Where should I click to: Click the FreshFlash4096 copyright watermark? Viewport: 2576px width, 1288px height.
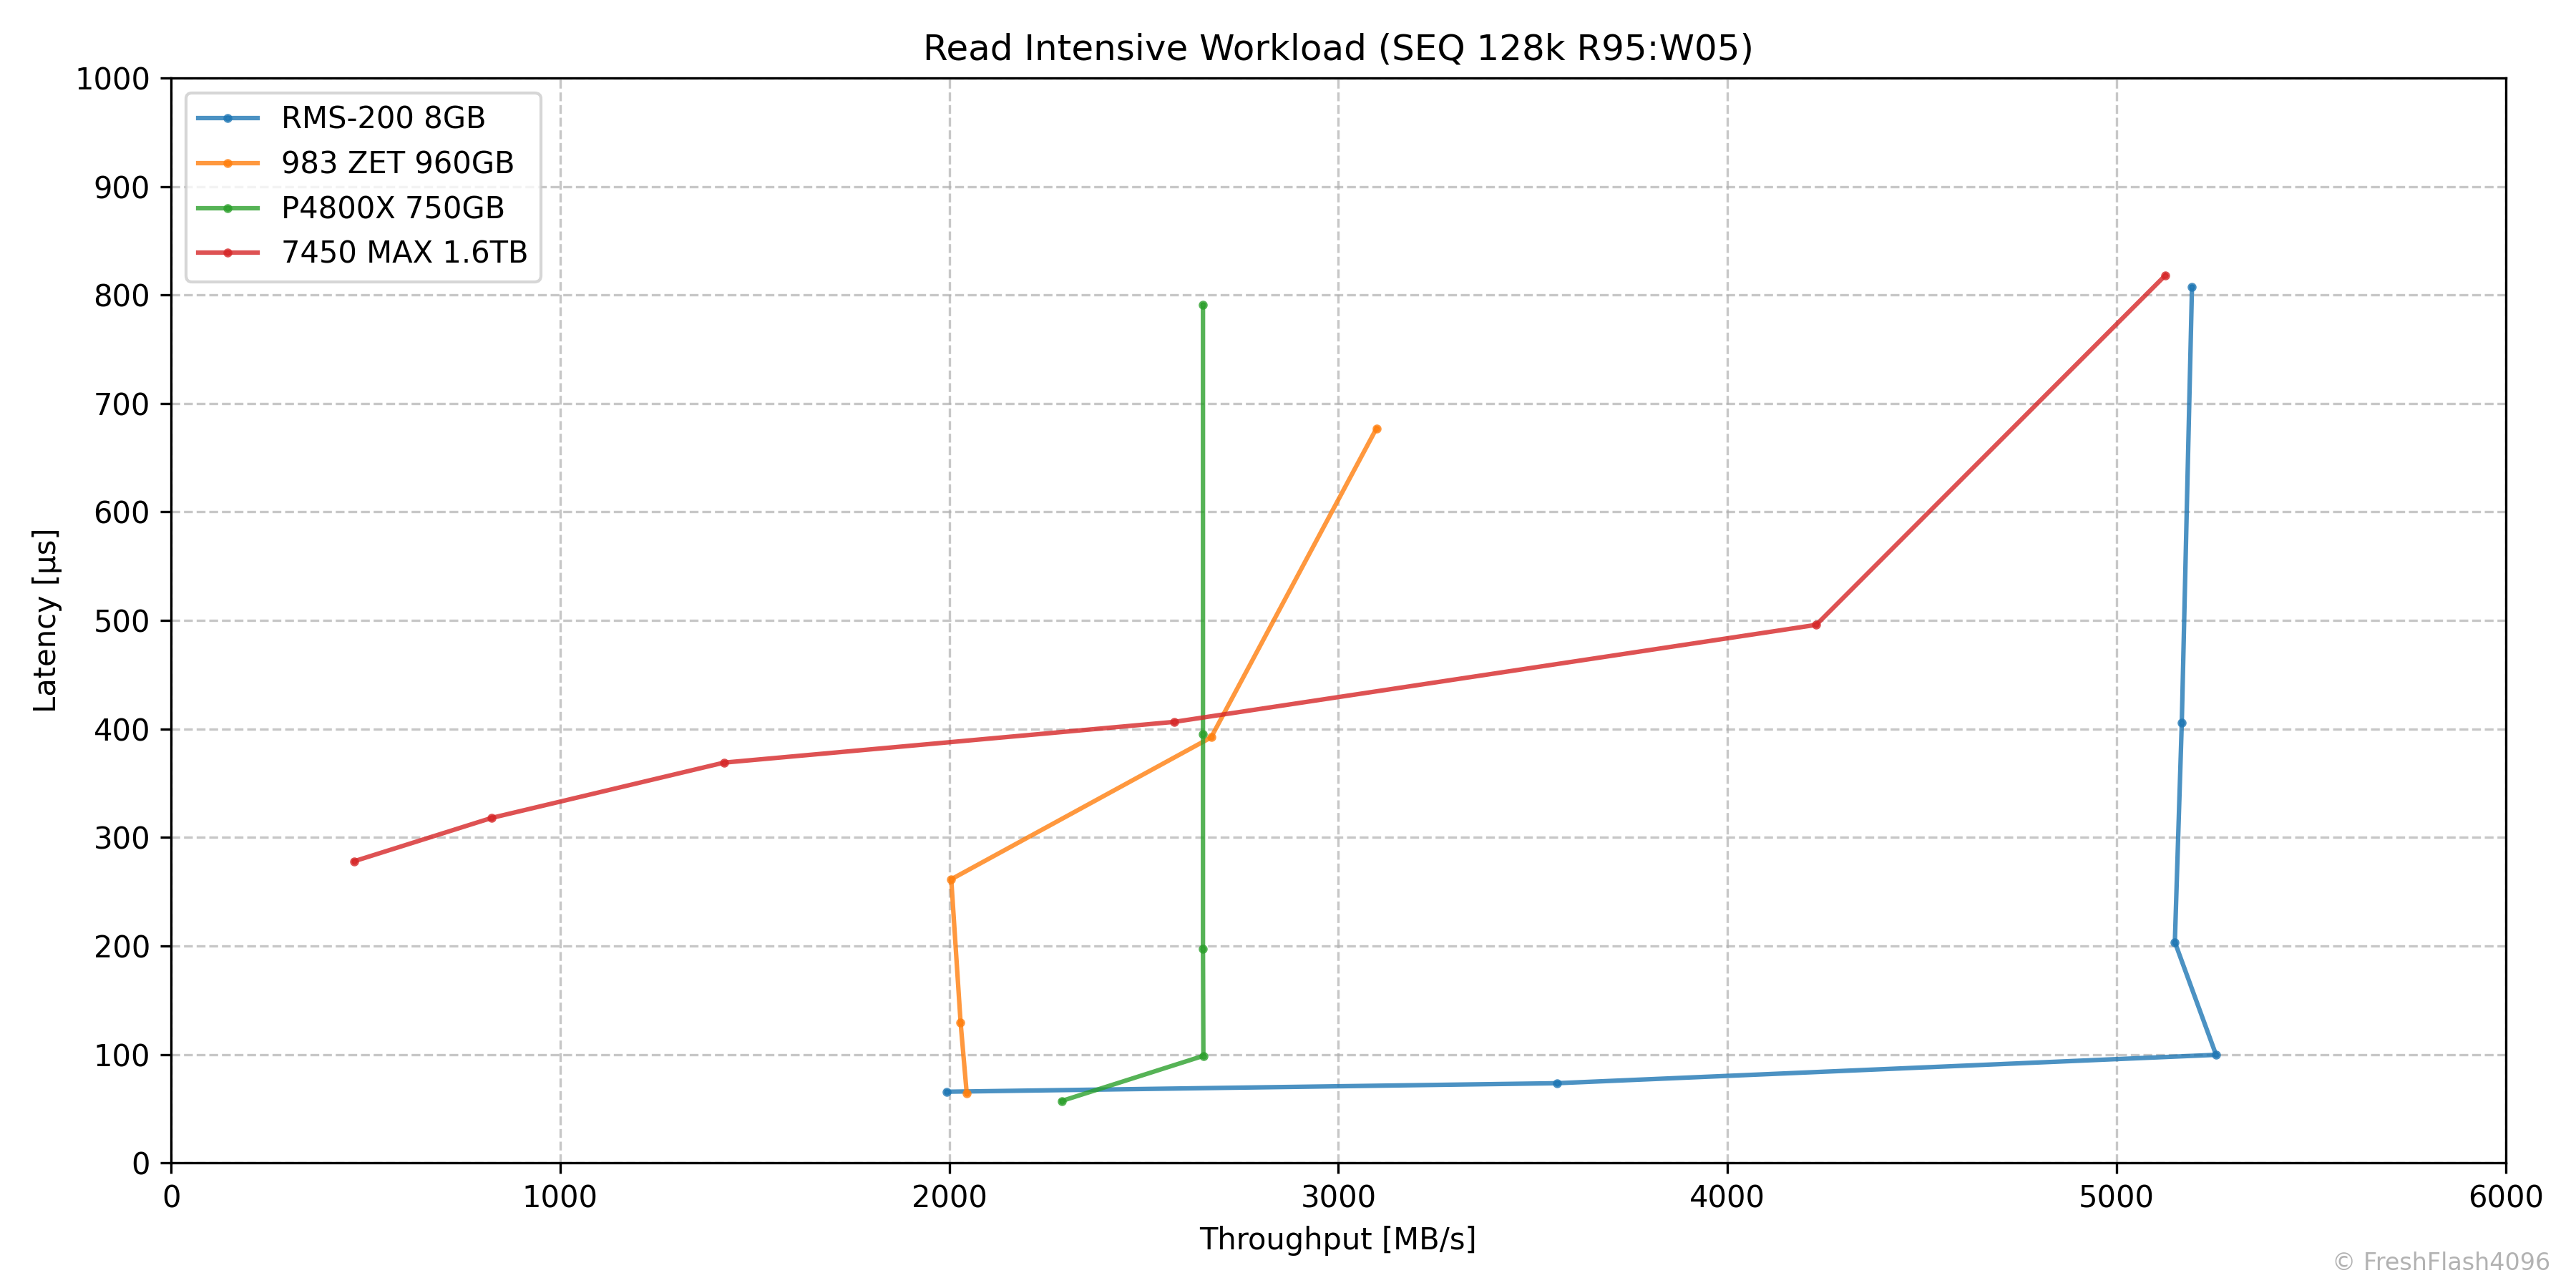[2441, 1262]
